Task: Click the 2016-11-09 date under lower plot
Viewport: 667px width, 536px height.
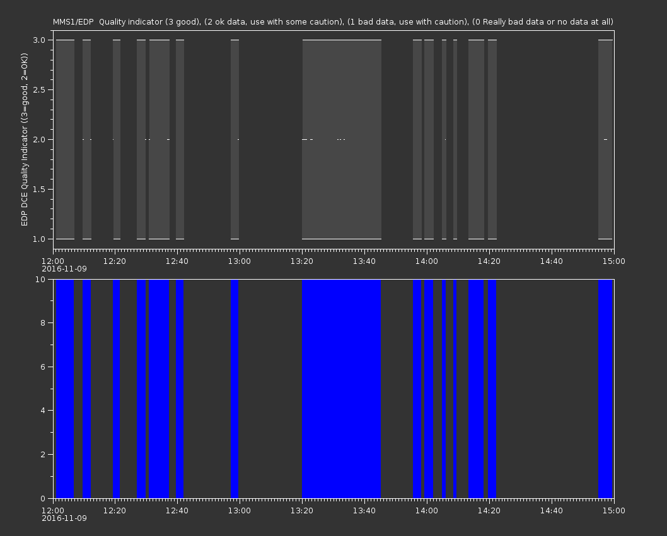Action: [64, 518]
